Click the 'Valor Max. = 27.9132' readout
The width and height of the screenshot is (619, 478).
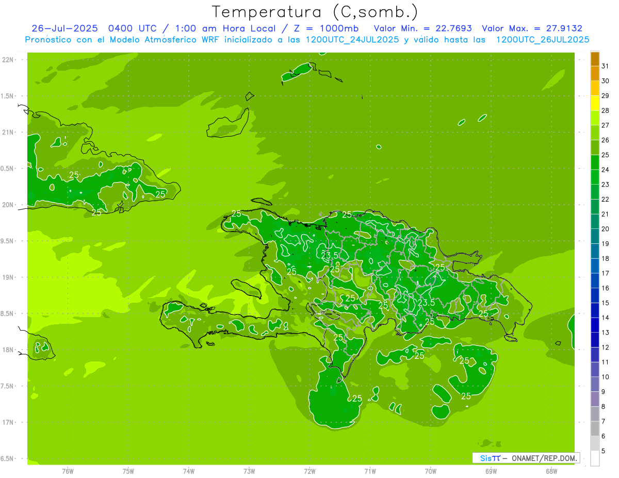pos(532,28)
